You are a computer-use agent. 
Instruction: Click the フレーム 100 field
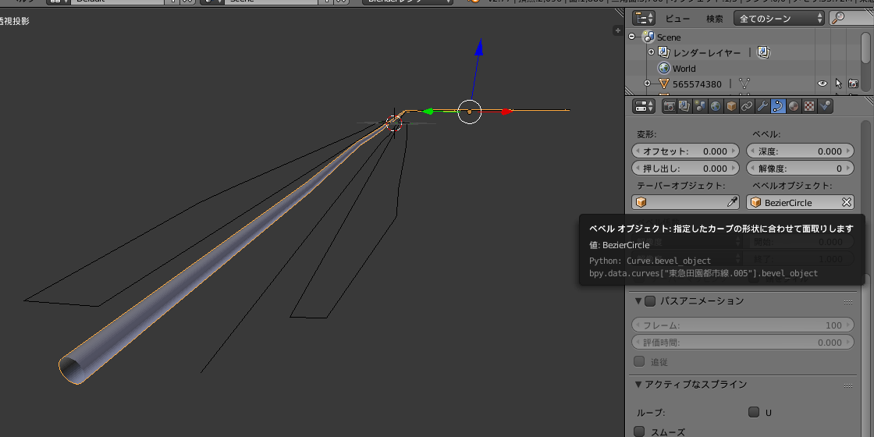tap(743, 325)
